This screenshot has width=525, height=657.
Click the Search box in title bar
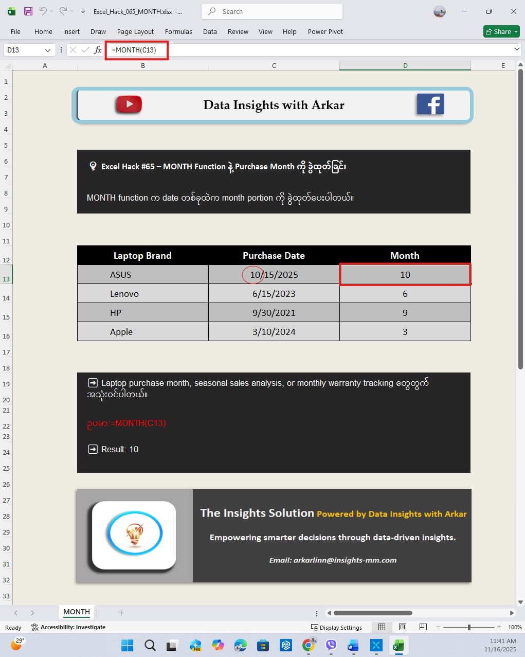(272, 11)
